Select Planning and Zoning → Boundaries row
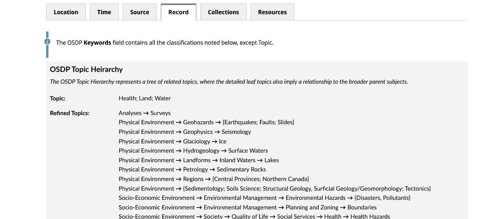Viewport: 488px width, 219px height. 248,208
